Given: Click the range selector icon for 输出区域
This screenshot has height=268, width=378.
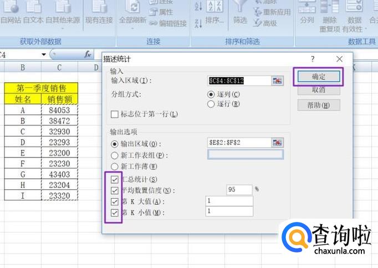Looking at the screenshot, I should point(278,143).
